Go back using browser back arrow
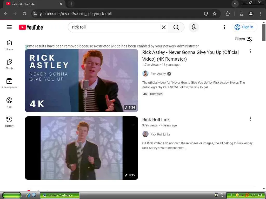 [6, 14]
